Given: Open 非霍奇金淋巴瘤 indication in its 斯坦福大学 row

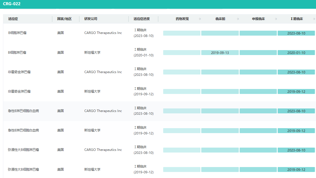Looking at the screenshot, I should pyautogui.click(x=19, y=91).
